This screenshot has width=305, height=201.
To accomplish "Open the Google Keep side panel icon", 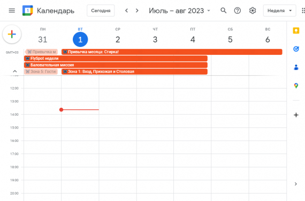I will click(x=296, y=30).
